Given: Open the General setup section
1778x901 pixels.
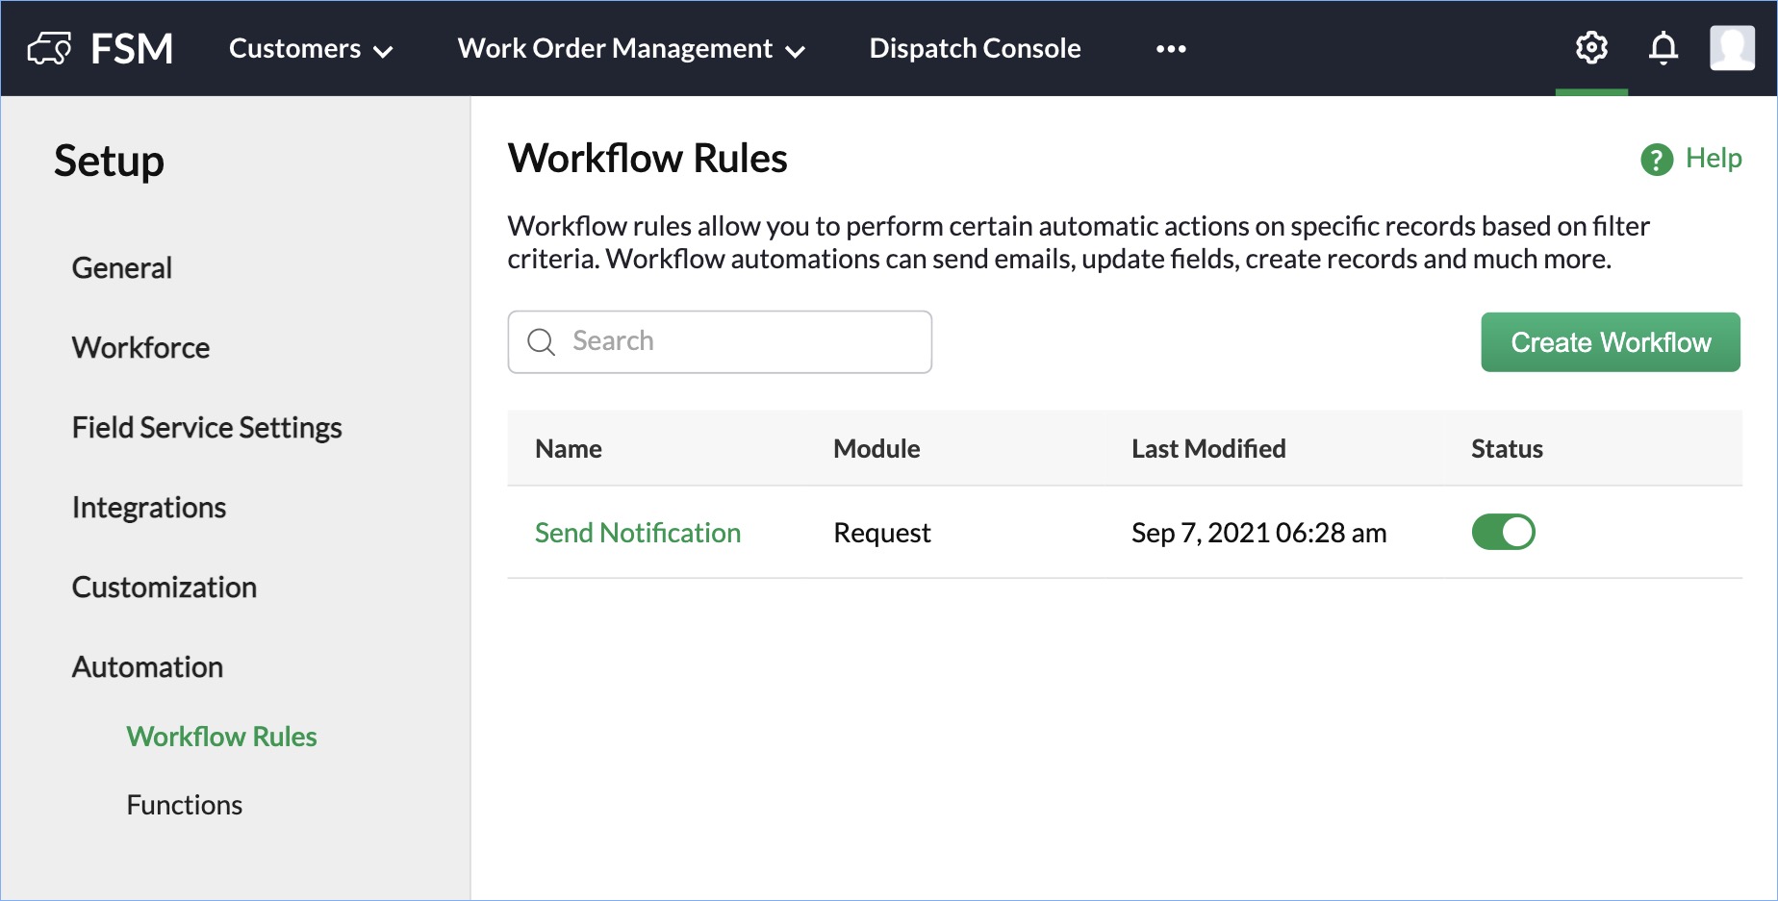Looking at the screenshot, I should click(121, 268).
